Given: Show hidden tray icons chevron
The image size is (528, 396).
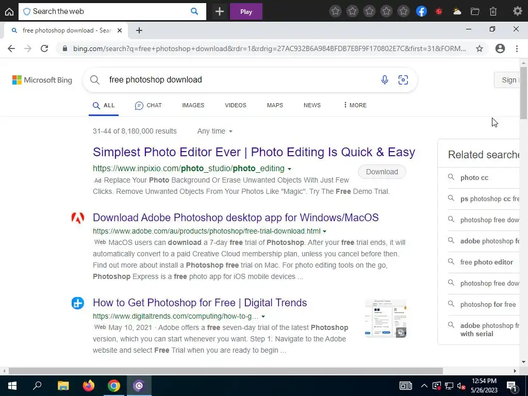Looking at the screenshot, I should 424,386.
